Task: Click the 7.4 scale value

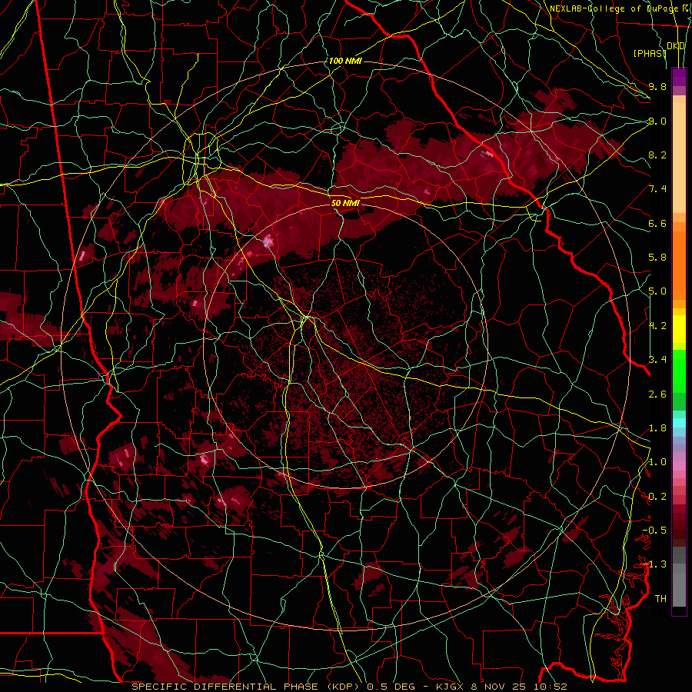Action: [657, 189]
